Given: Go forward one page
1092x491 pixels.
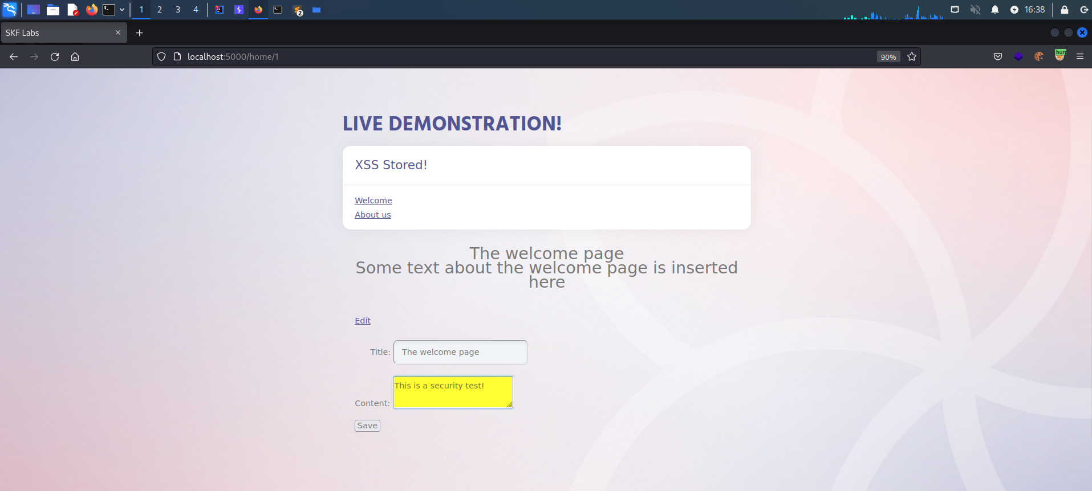Looking at the screenshot, I should [34, 56].
